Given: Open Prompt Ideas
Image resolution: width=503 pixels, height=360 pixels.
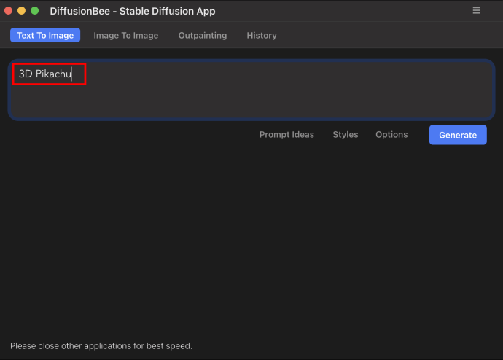Looking at the screenshot, I should point(286,134).
